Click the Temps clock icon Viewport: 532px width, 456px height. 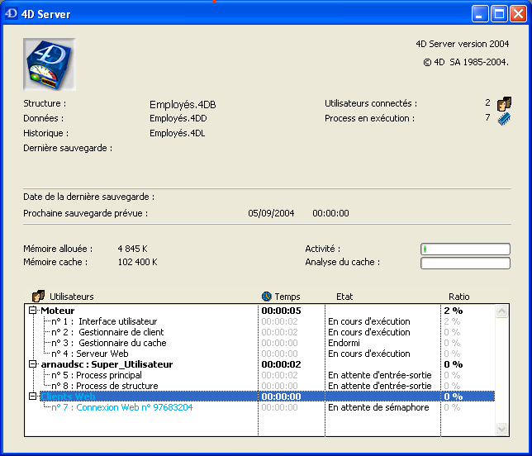coord(266,296)
